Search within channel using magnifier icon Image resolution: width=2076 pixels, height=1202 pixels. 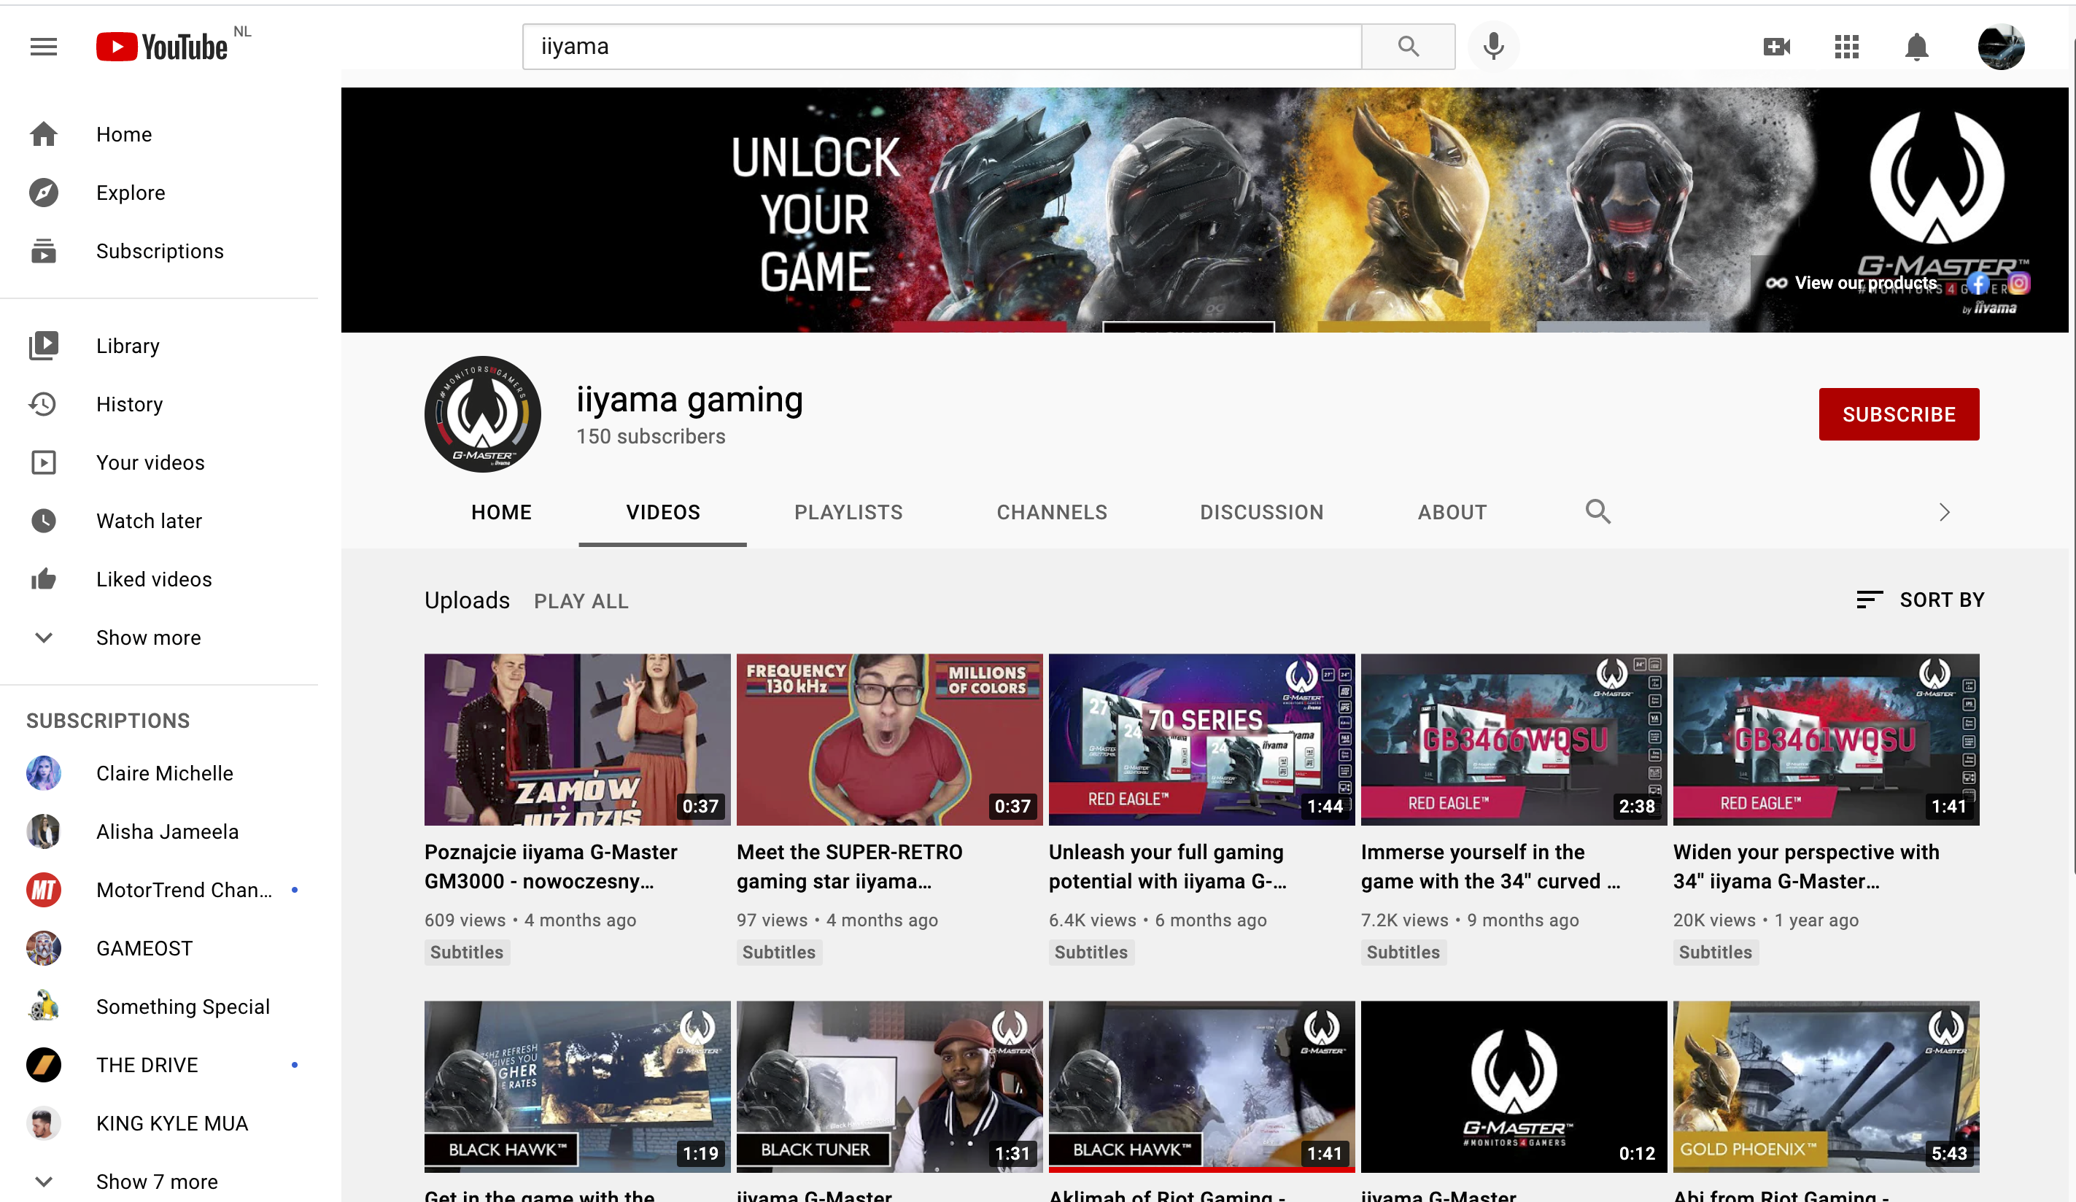click(1597, 511)
